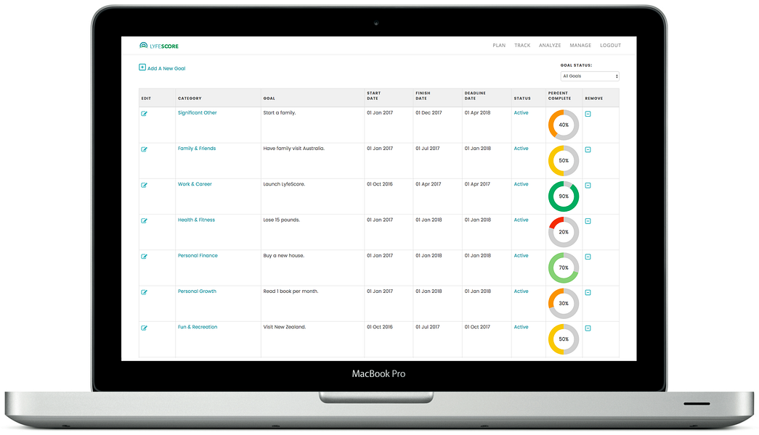Click the Personal Growth category link
Image resolution: width=759 pixels, height=435 pixels.
(x=197, y=291)
